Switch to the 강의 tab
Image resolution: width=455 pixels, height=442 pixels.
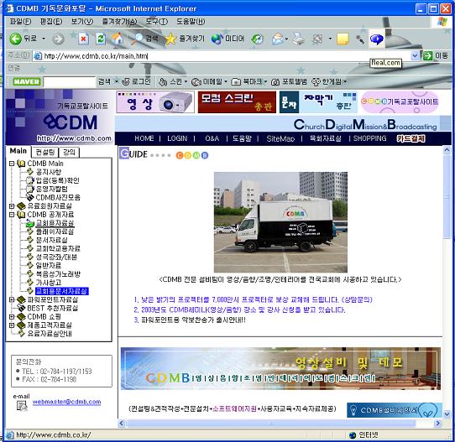(x=69, y=152)
